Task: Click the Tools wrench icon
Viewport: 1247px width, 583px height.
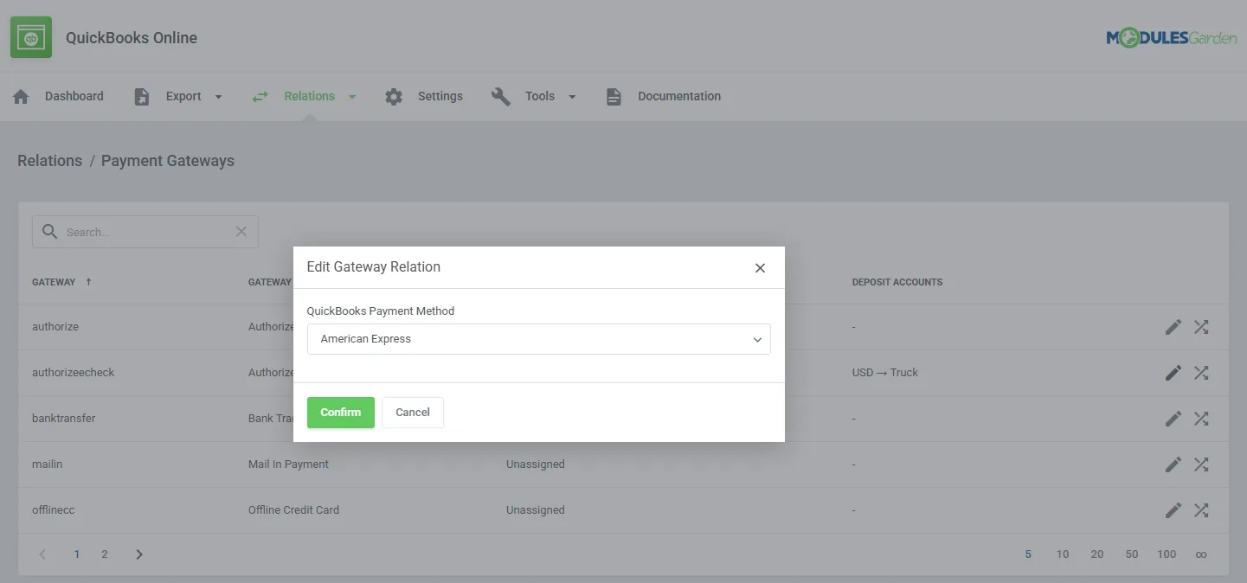Action: coord(501,96)
